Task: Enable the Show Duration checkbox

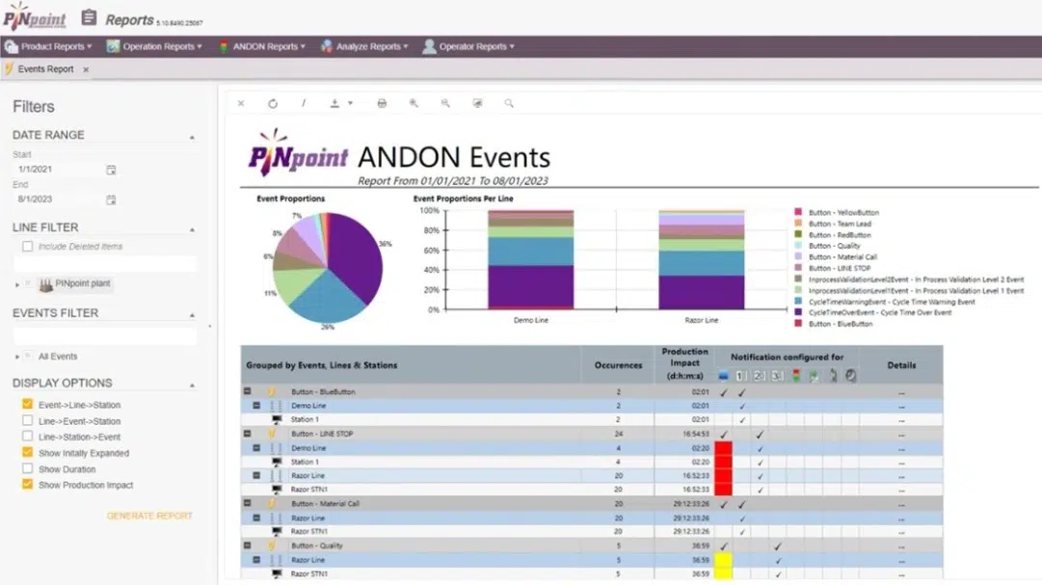Action: pos(27,468)
